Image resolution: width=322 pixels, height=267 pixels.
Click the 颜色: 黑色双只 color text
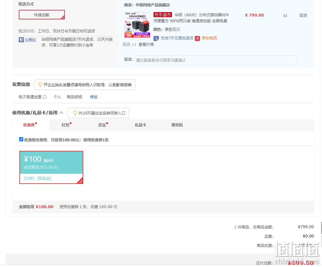[167, 30]
